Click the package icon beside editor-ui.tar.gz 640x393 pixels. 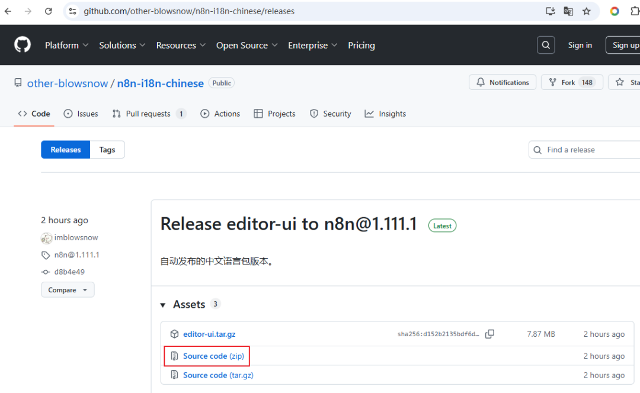tap(174, 334)
